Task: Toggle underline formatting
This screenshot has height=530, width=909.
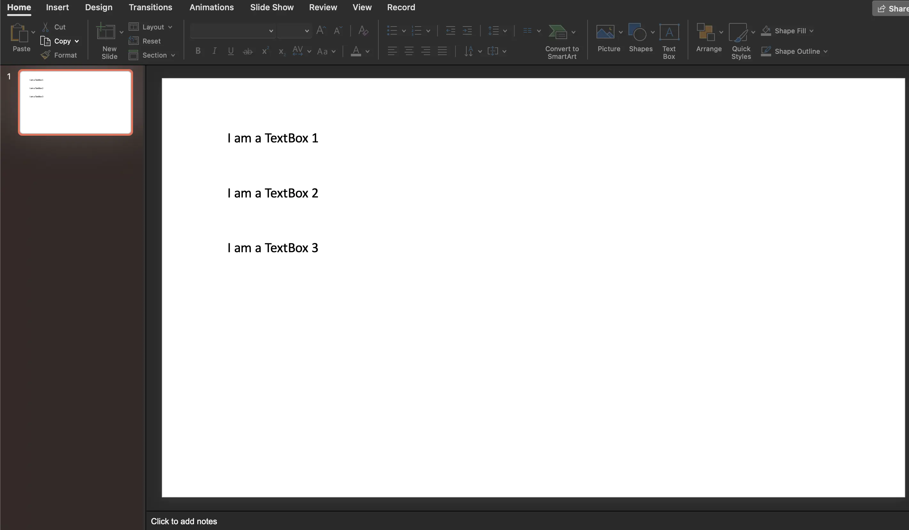Action: click(231, 51)
